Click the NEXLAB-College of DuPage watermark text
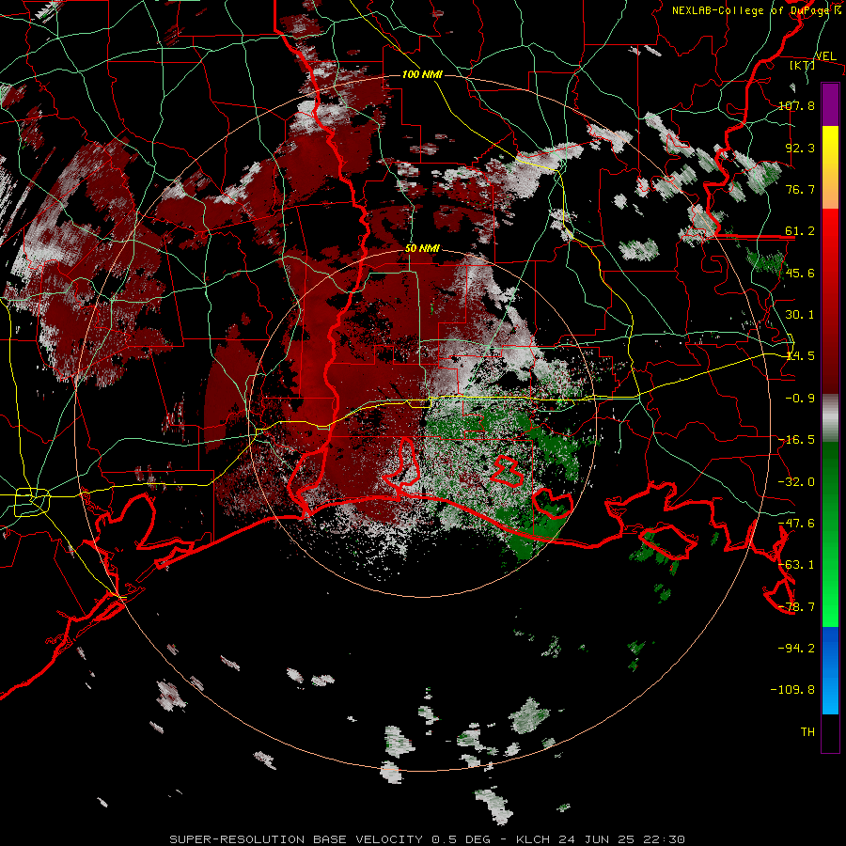This screenshot has width=846, height=846. coord(756,10)
